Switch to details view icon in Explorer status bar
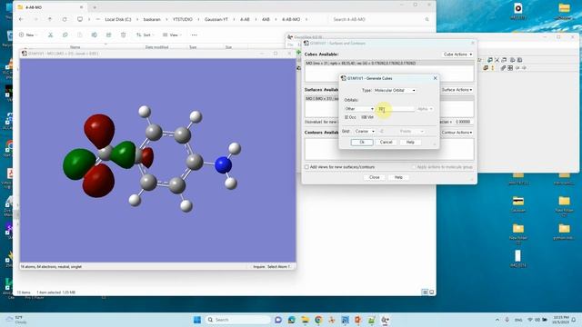 click(x=425, y=292)
